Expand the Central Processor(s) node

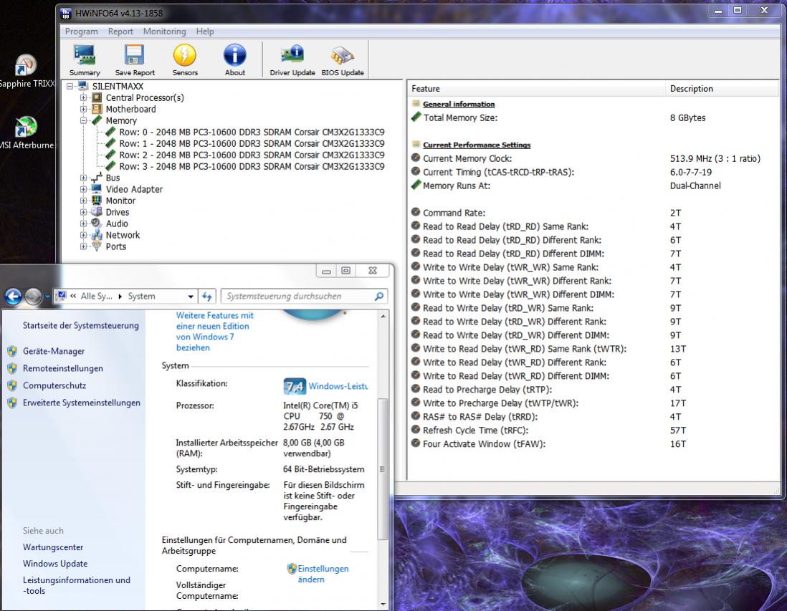83,98
